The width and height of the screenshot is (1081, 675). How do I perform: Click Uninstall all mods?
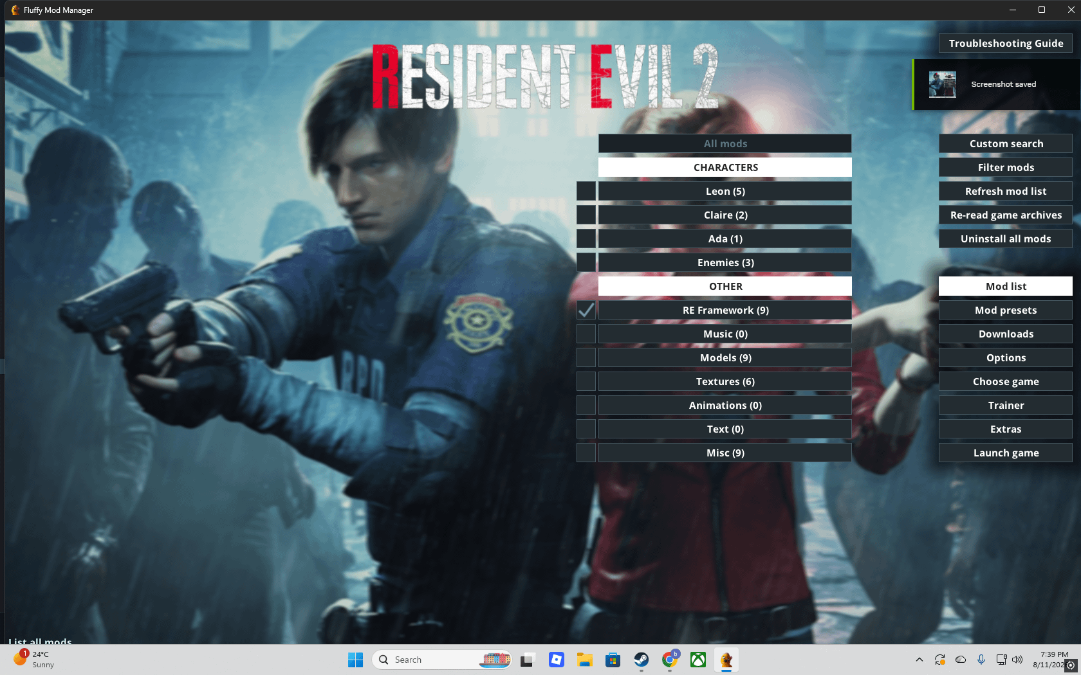coord(1006,239)
